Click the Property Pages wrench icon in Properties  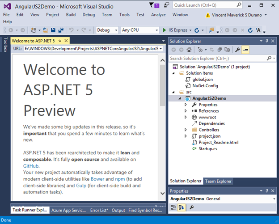(x=192, y=207)
